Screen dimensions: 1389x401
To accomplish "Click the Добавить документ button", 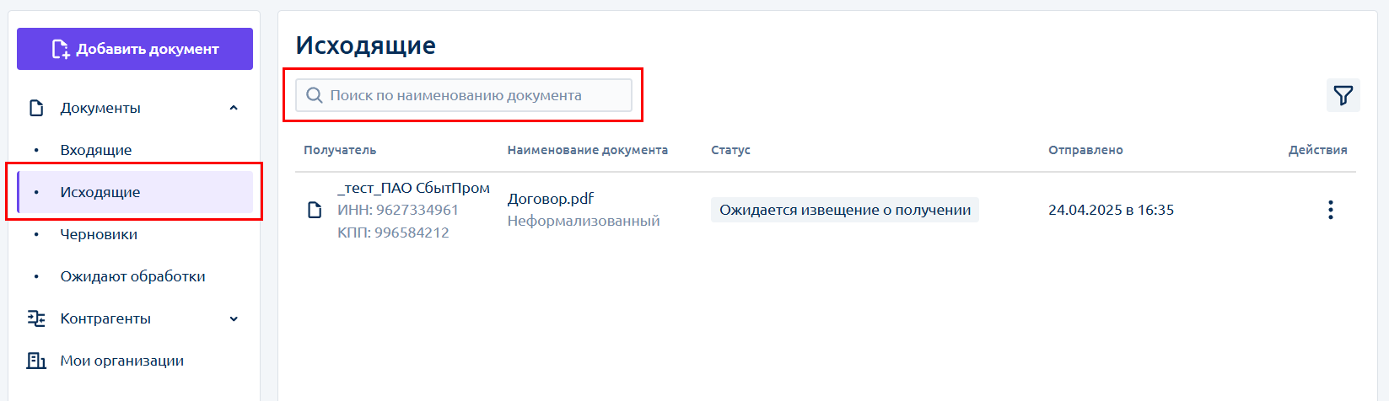I will pos(135,49).
